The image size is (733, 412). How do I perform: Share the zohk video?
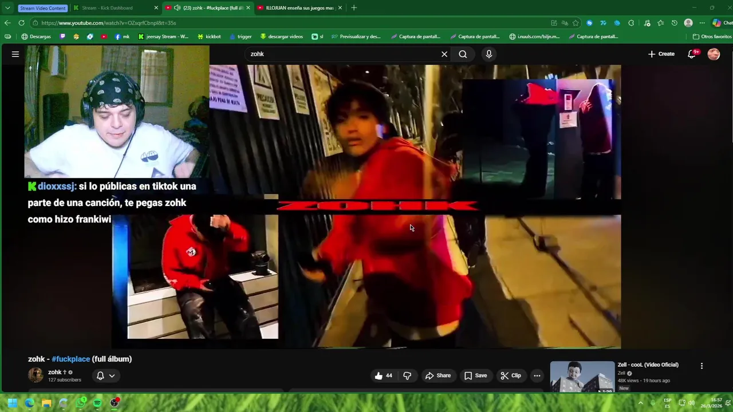coord(438,375)
